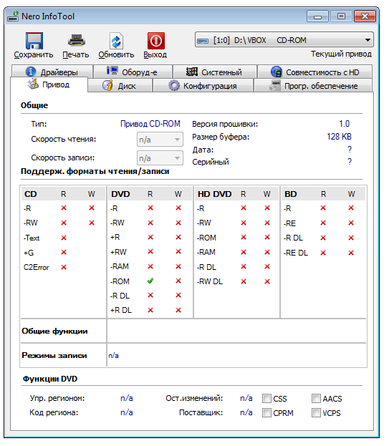Image resolution: width=389 pixels, height=446 pixels.
Task: Toggle the CPRM checkbox
Action: 266,412
